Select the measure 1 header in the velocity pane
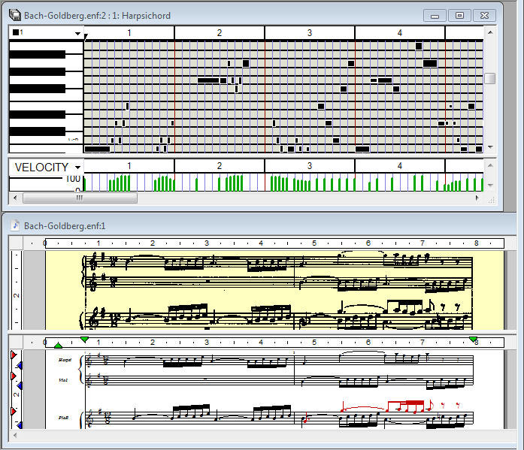 129,166
